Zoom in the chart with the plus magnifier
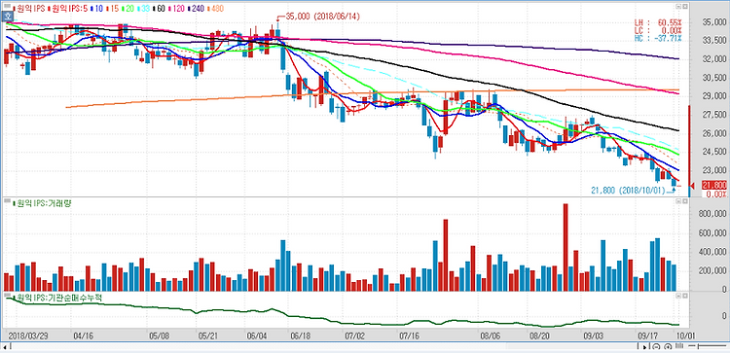This screenshot has width=730, height=353. pyautogui.click(x=668, y=346)
